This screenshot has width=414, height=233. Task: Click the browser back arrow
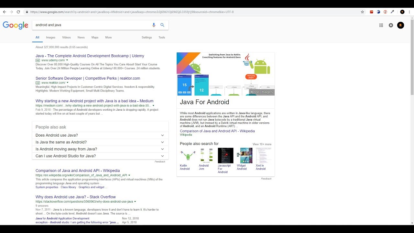click(5, 12)
